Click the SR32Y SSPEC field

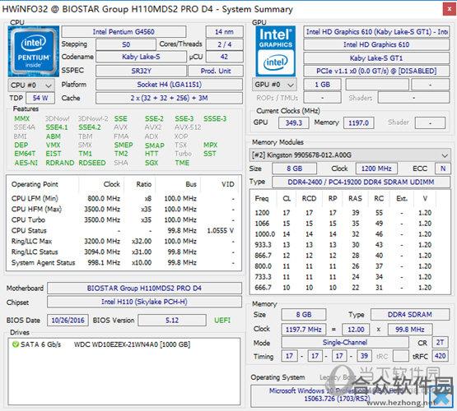[x=141, y=71]
